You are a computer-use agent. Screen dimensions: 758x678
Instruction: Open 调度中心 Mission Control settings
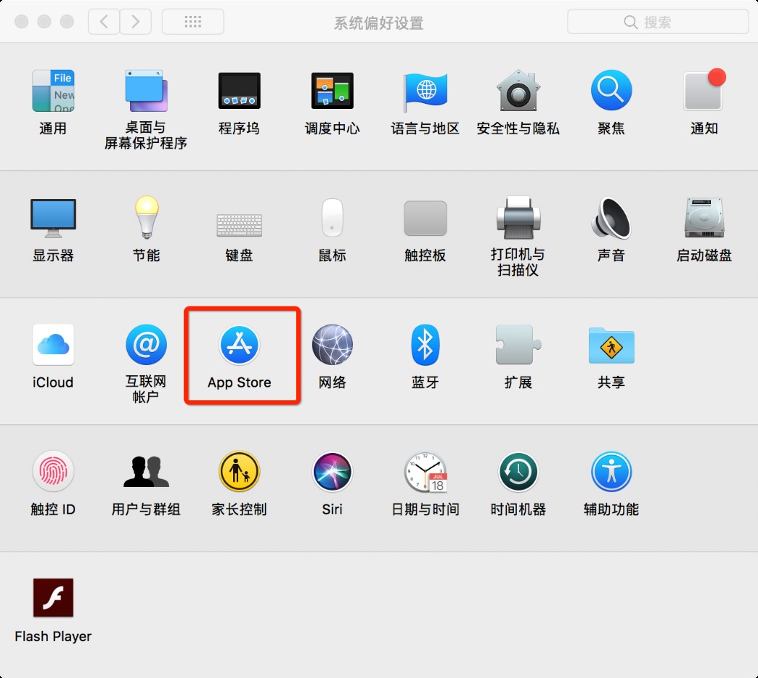click(x=331, y=92)
